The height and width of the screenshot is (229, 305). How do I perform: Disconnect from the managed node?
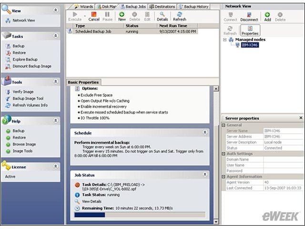(249, 17)
